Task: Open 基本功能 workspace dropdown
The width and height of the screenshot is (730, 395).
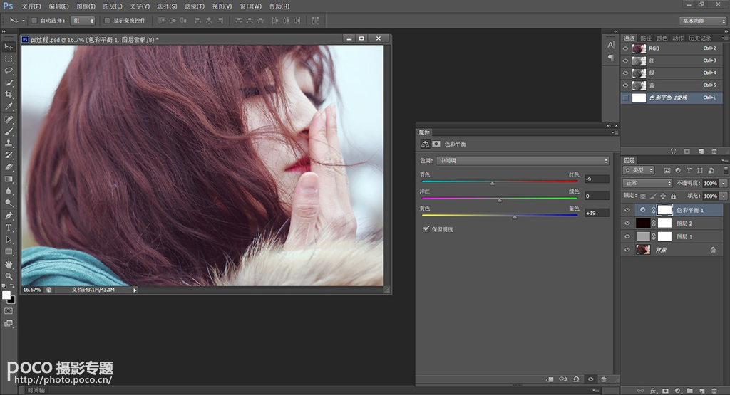Action: pyautogui.click(x=702, y=21)
